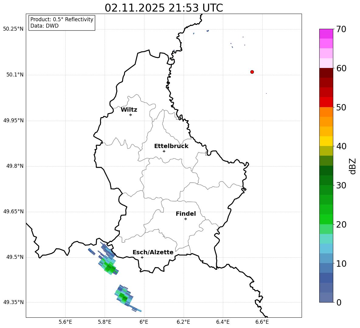360x328 pixels.
Task: Click the Ettelbruck station cross marker
Action: [x=164, y=151]
